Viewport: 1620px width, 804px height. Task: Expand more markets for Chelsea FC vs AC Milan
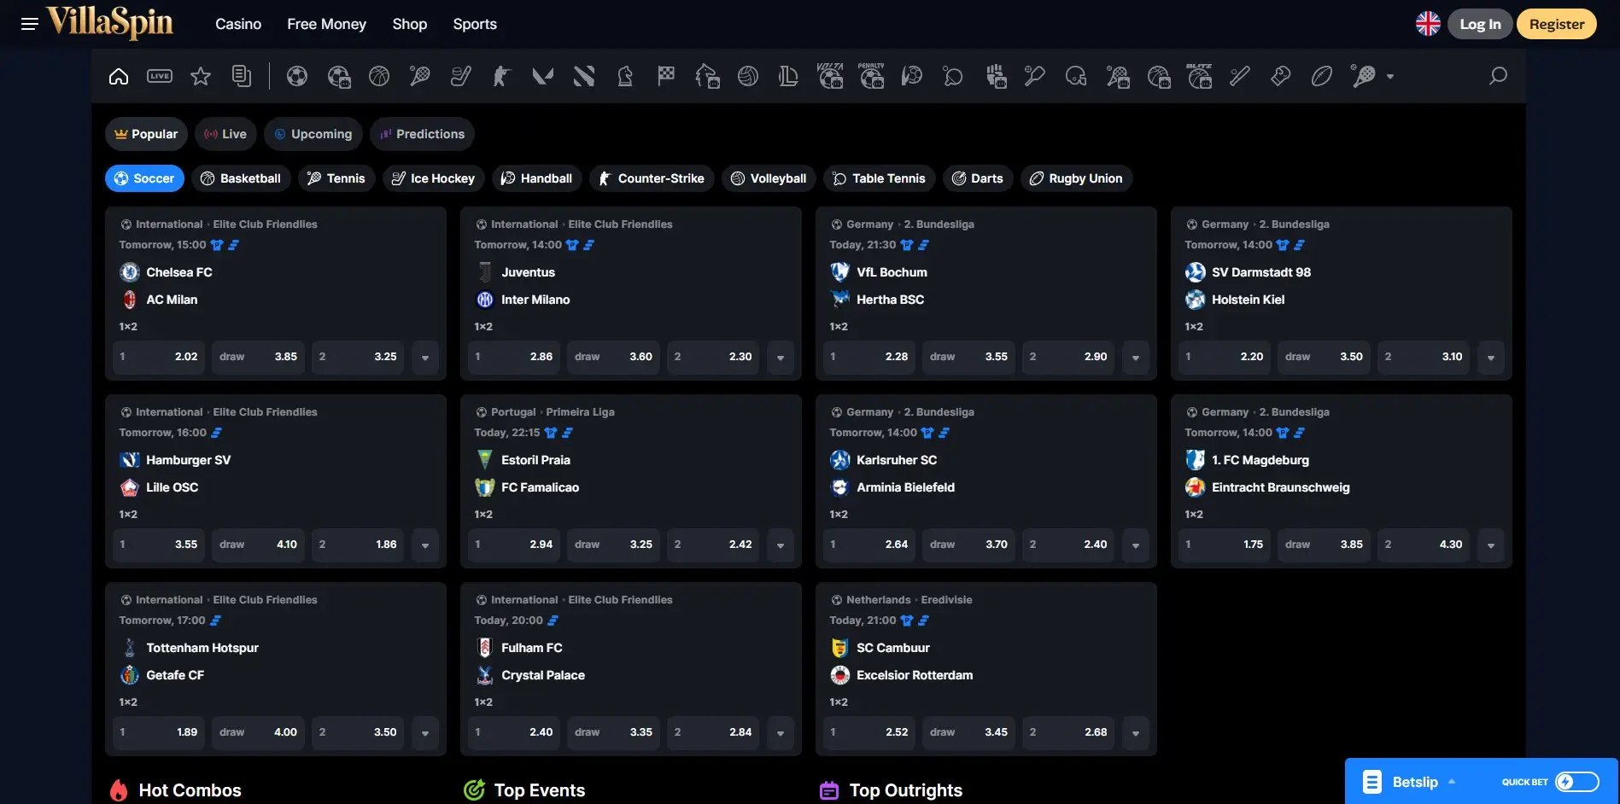click(x=425, y=357)
